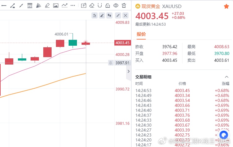Select the trade price 4003.68
The width and height of the screenshot is (233, 147).
click(182, 120)
